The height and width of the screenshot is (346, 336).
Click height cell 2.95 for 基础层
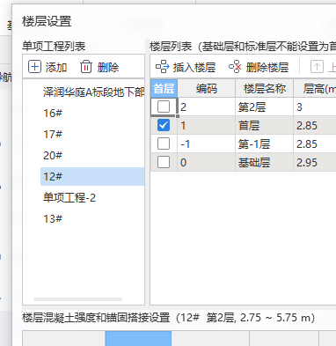(315, 162)
